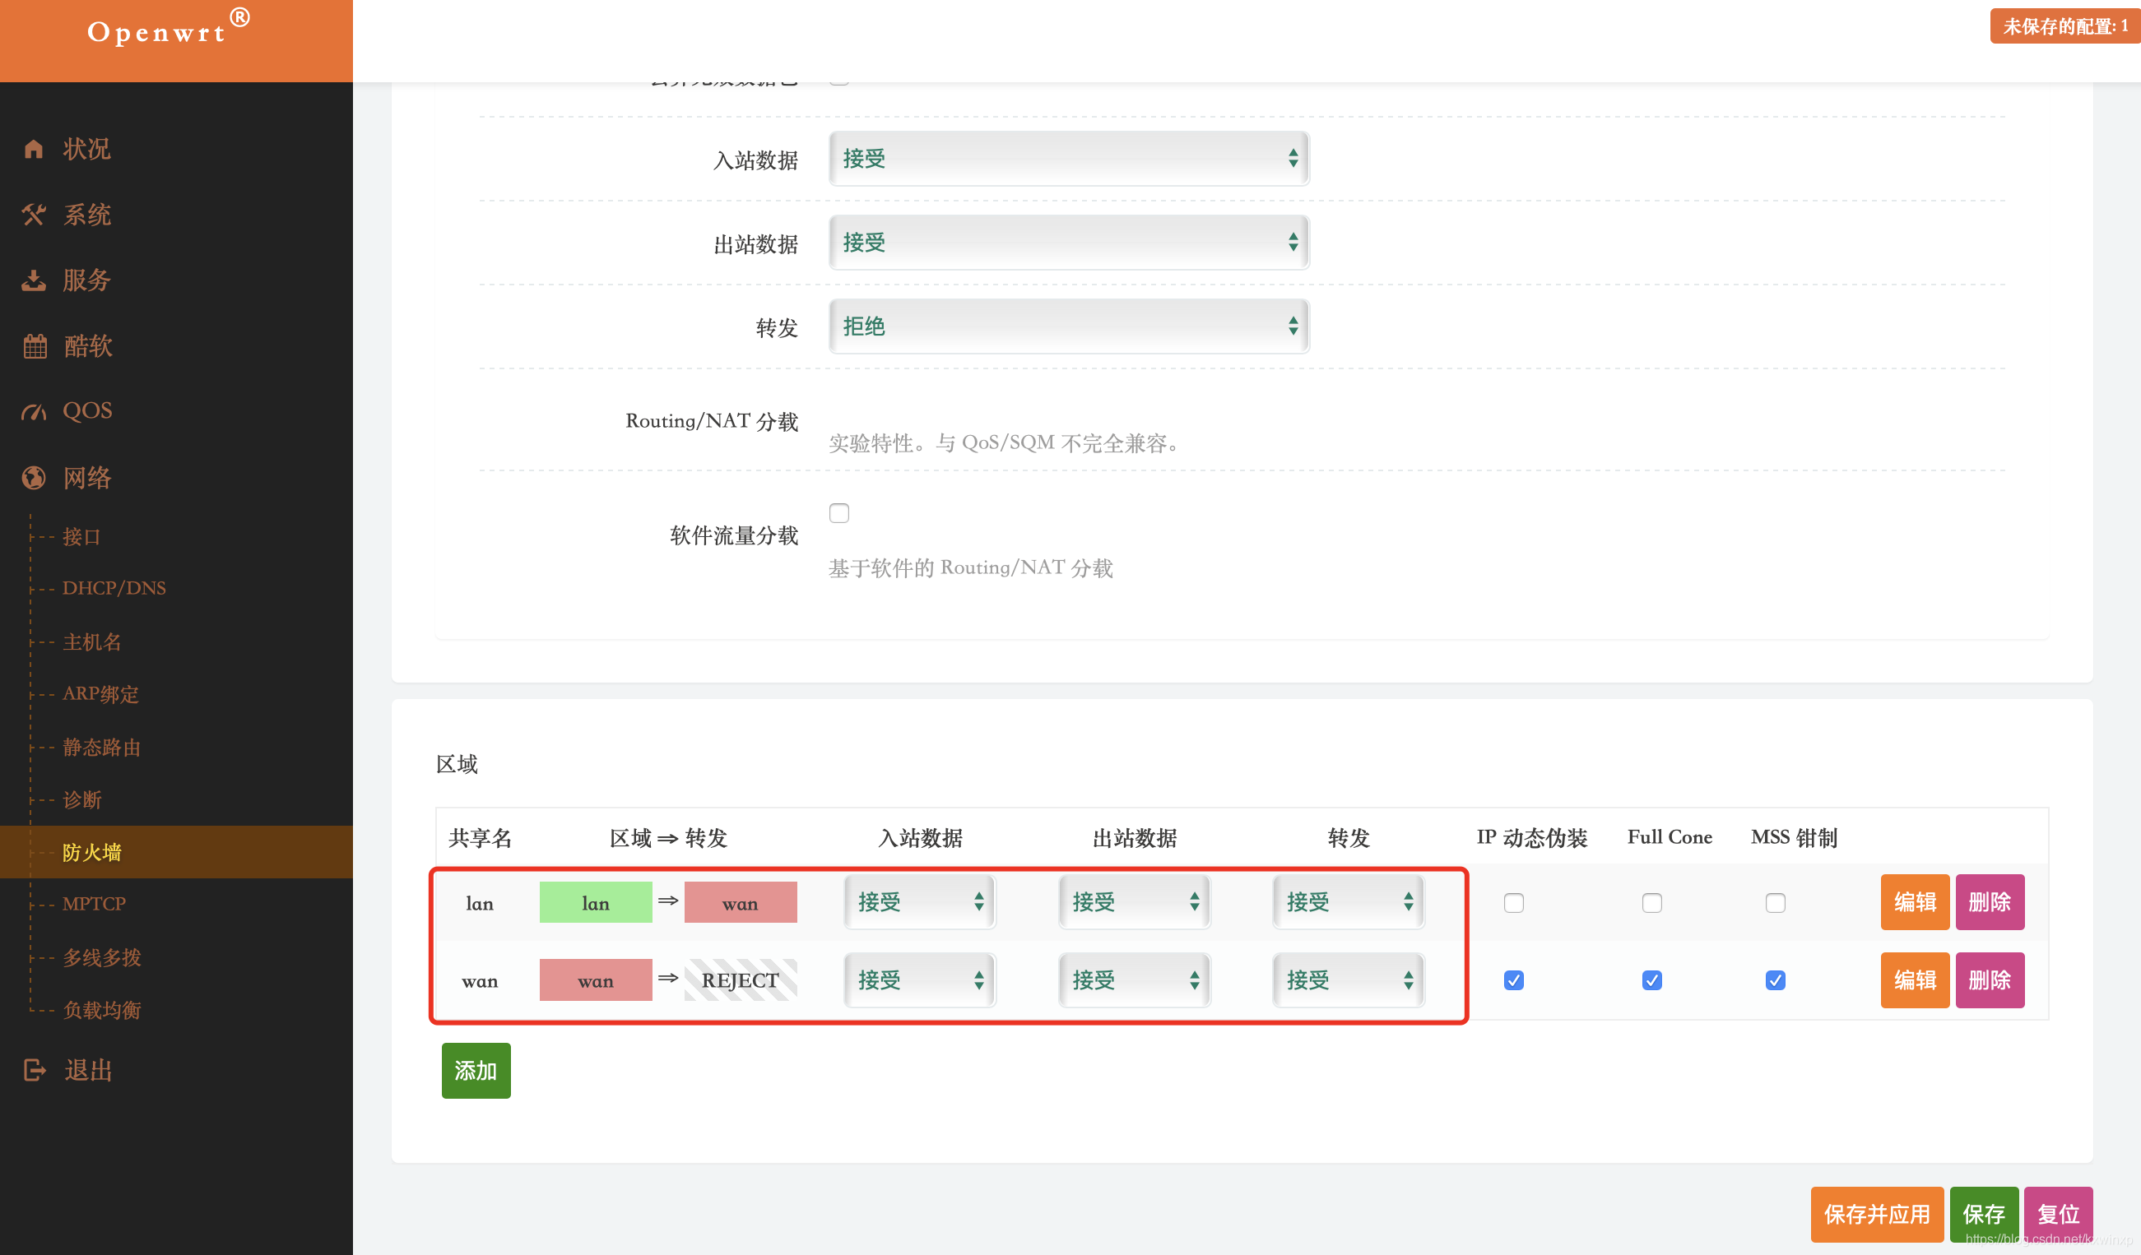Open the general 转发 dropdown showing 拒绝
The height and width of the screenshot is (1255, 2141).
point(1069,327)
